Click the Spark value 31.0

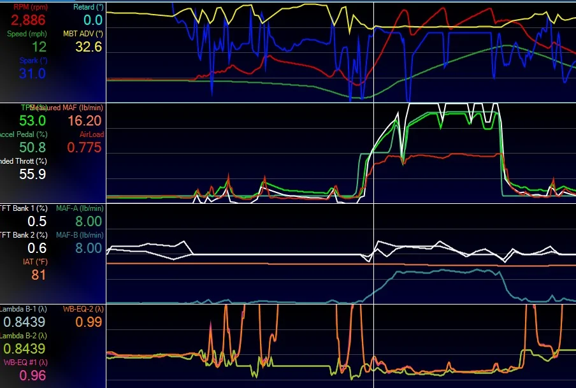click(x=32, y=74)
